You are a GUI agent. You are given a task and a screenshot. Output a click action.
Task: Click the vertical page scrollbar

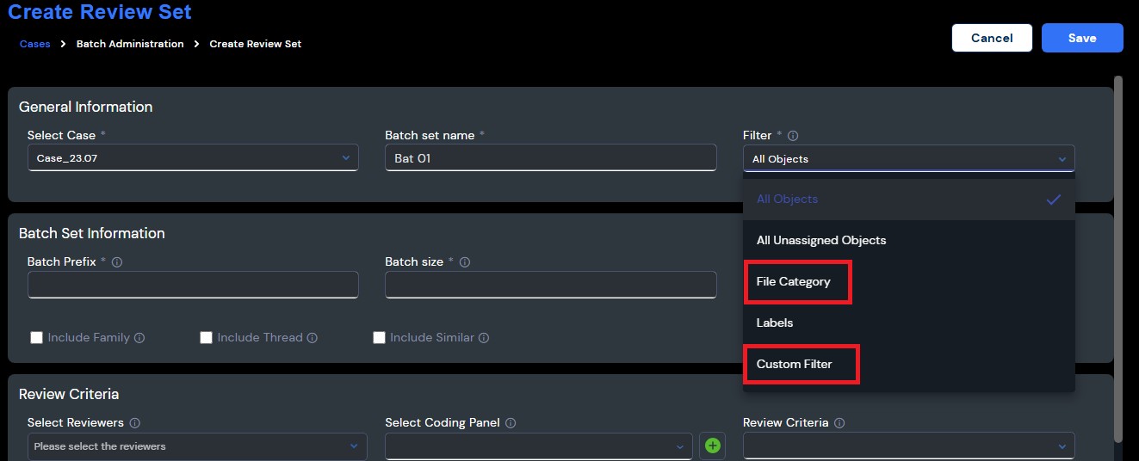pyautogui.click(x=1118, y=258)
